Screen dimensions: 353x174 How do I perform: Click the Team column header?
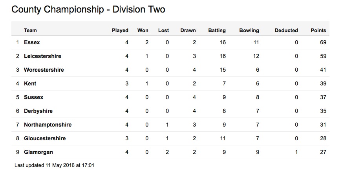click(x=30, y=30)
